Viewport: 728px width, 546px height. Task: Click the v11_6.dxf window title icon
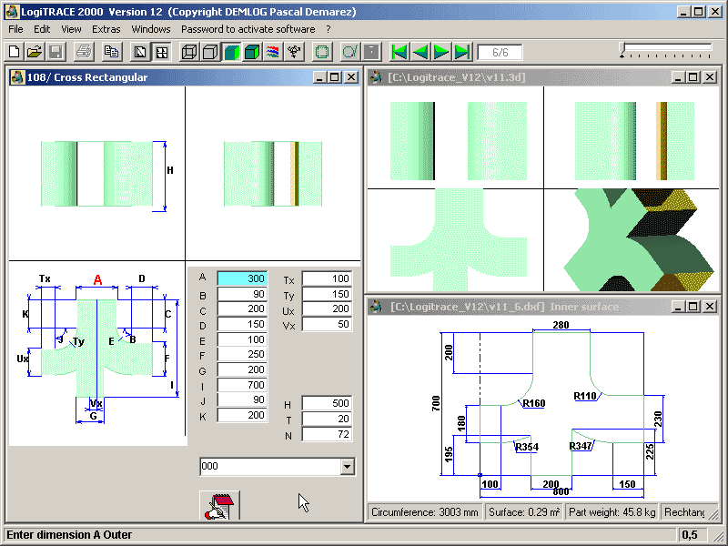point(376,307)
